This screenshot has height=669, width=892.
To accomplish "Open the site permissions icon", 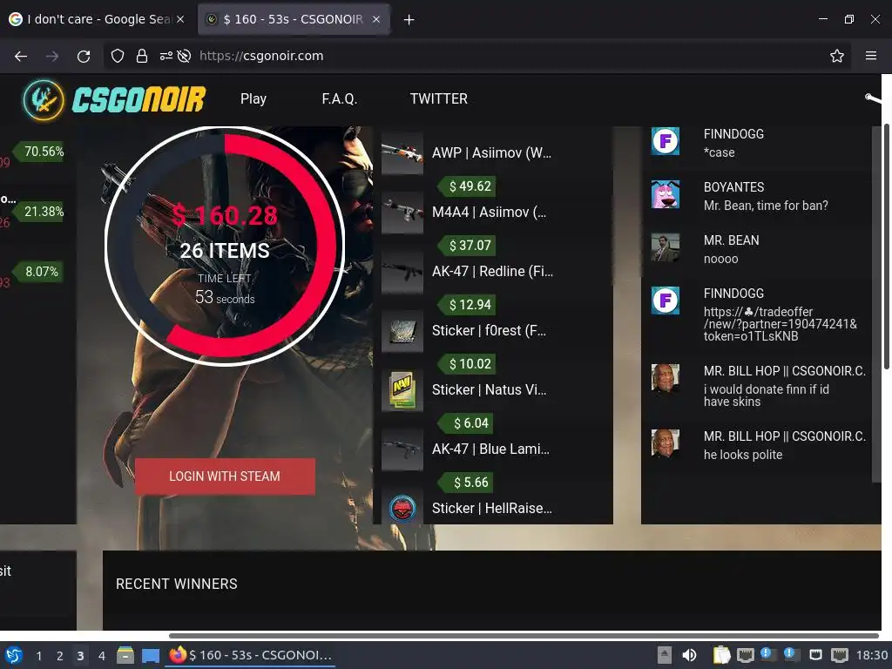I will click(166, 56).
